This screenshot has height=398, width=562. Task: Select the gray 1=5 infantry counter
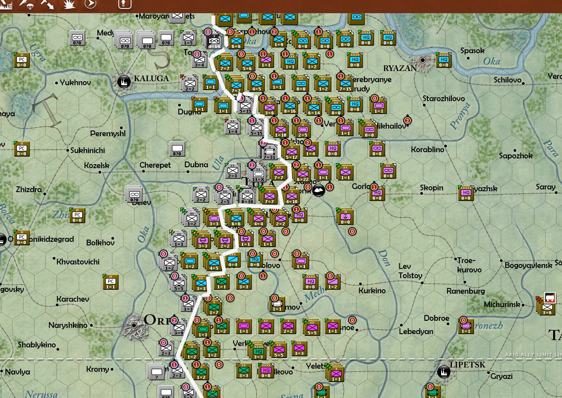tap(189, 38)
